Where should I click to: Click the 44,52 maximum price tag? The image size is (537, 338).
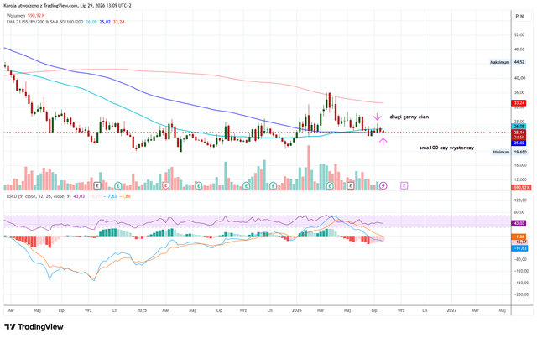519,62
